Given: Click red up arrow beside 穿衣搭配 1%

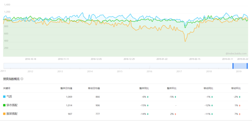Looking at the screenshot, I should coord(240,106).
